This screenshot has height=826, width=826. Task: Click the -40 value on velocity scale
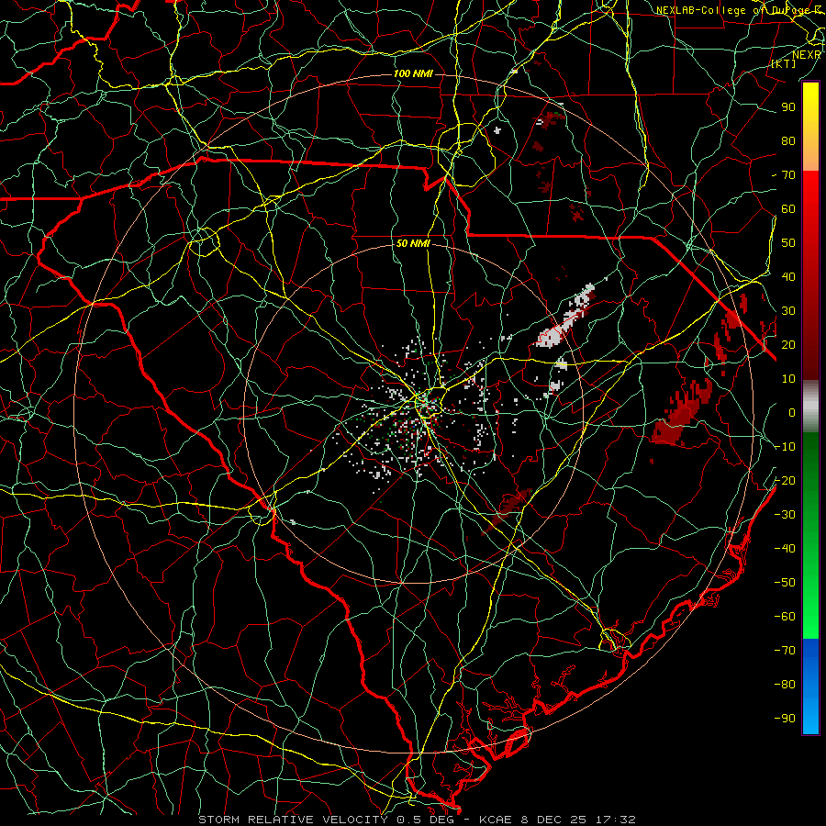click(785, 549)
